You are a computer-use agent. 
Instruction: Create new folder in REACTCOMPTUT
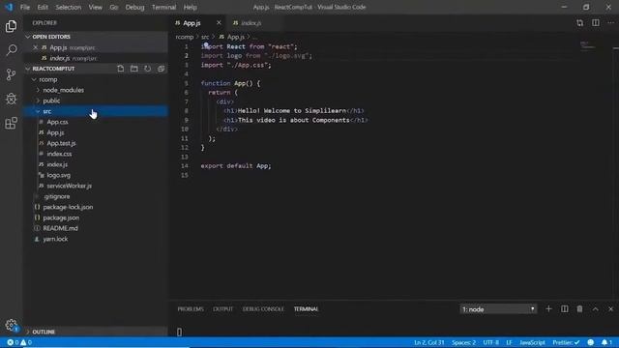134,69
